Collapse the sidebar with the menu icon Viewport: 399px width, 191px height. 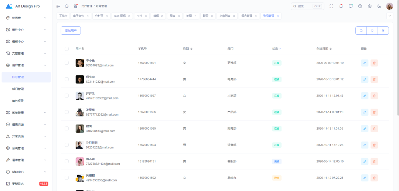click(58, 6)
